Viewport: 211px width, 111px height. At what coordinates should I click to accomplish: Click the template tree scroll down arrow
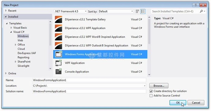pyautogui.click(x=50, y=68)
